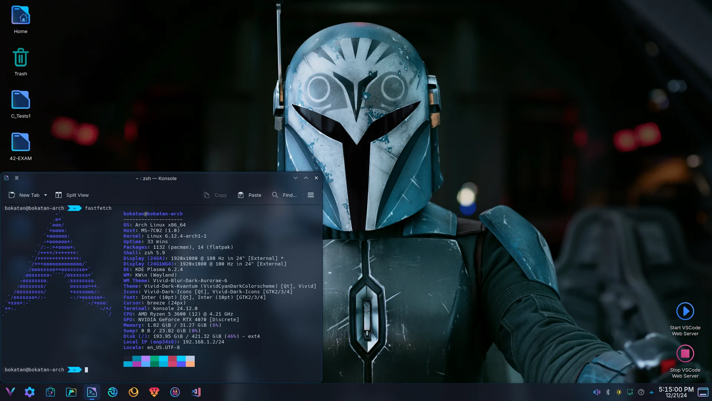Image resolution: width=712 pixels, height=401 pixels.
Task: Click the 'Locale: en_US.UTF-8' line
Action: [151, 348]
